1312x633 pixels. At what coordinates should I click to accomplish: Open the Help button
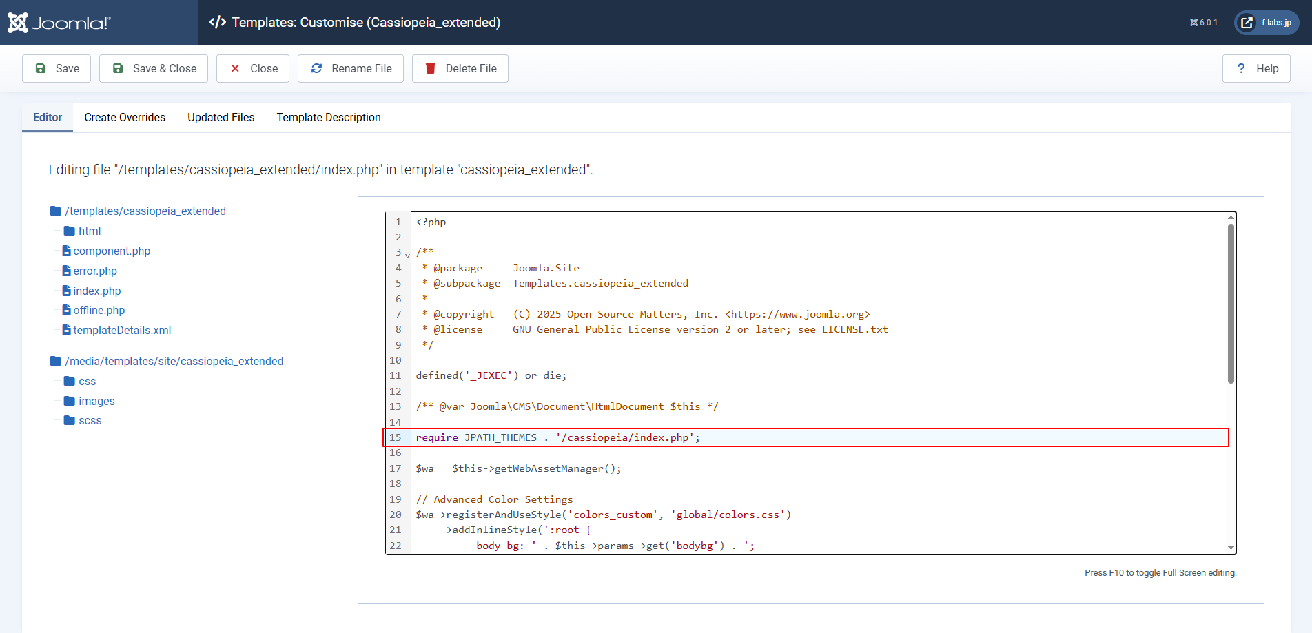click(x=1255, y=68)
